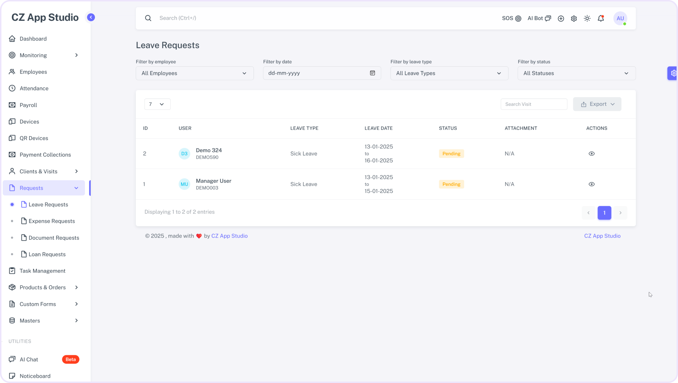Select Expense Requests under Requests
This screenshot has width=678, height=383.
(x=52, y=221)
